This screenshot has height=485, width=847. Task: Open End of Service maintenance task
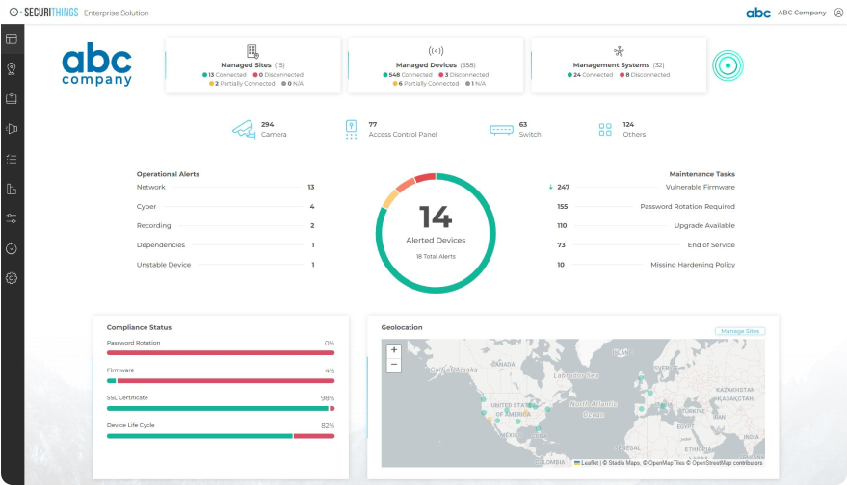coord(646,245)
